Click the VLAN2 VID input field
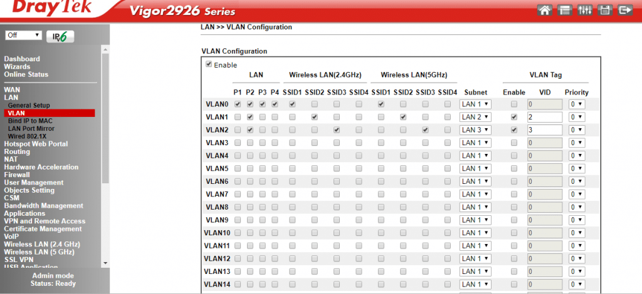642x294 pixels. pos(544,130)
